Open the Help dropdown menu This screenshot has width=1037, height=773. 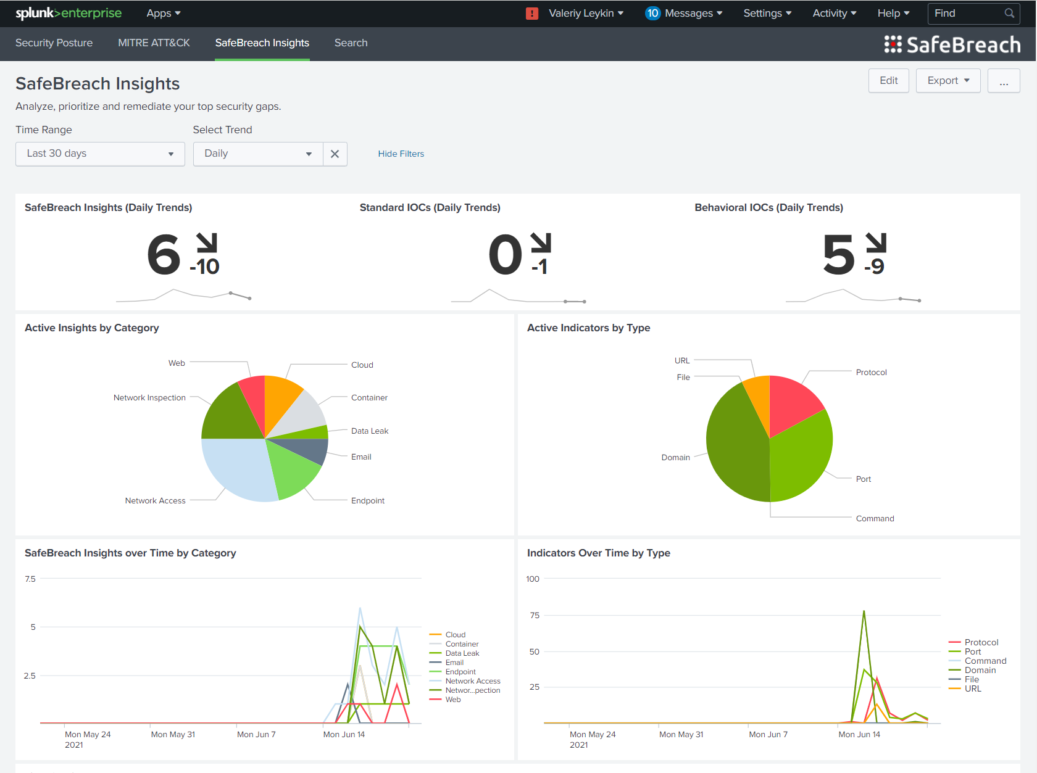coord(893,13)
